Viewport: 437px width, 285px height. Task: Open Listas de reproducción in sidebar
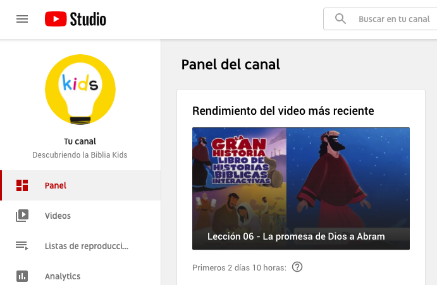click(86, 246)
